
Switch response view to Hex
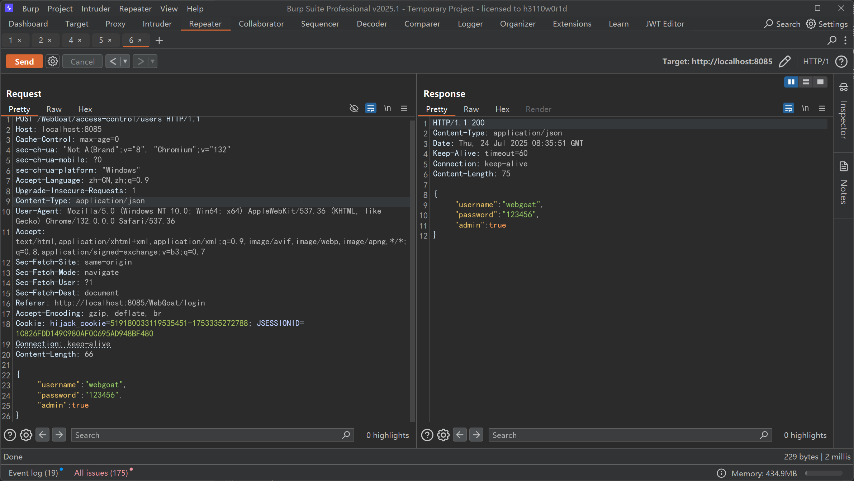[502, 109]
